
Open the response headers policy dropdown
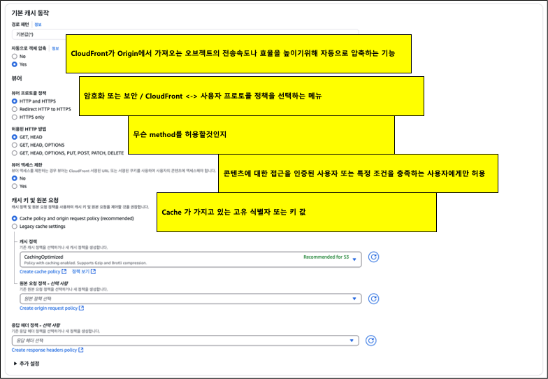tap(185, 341)
